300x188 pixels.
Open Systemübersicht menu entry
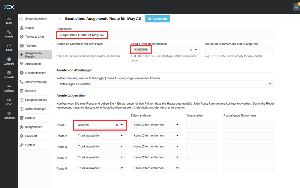pos(35,18)
